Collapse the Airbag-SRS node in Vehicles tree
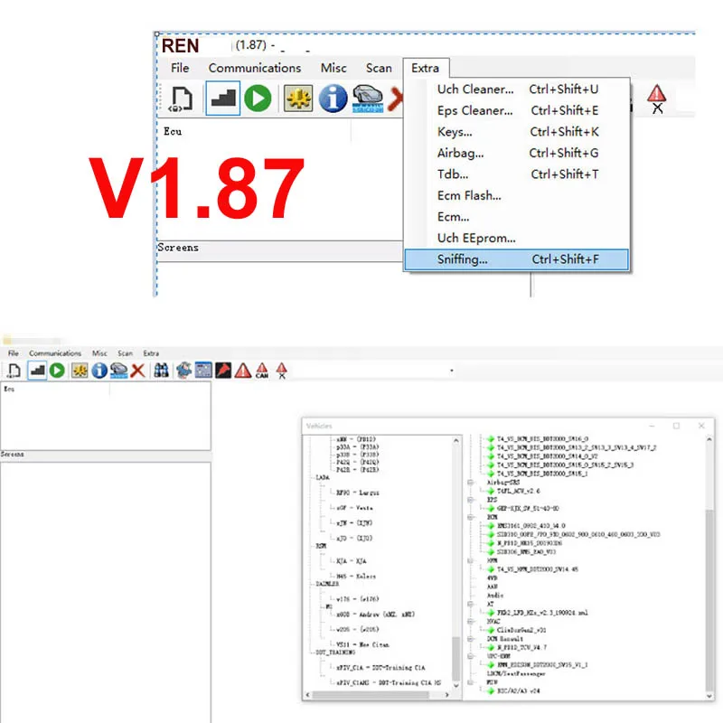 pos(471,483)
